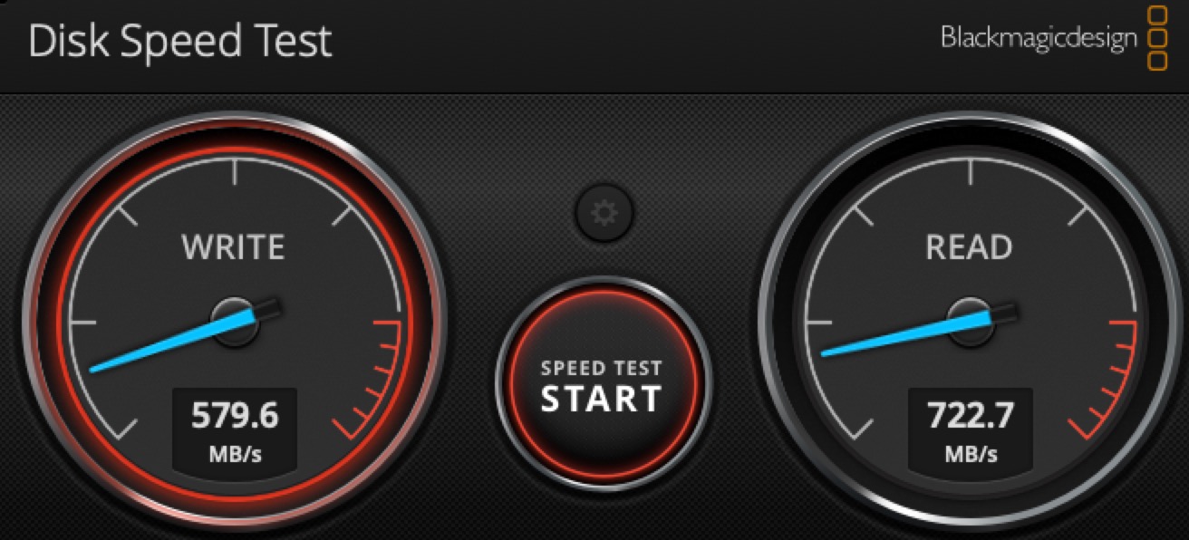Click the top center tick of the WRITE gauge
Viewport: 1189px width, 540px height.
(x=235, y=172)
